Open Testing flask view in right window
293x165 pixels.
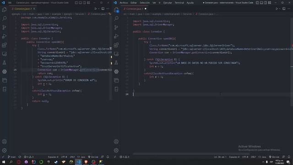(116, 63)
